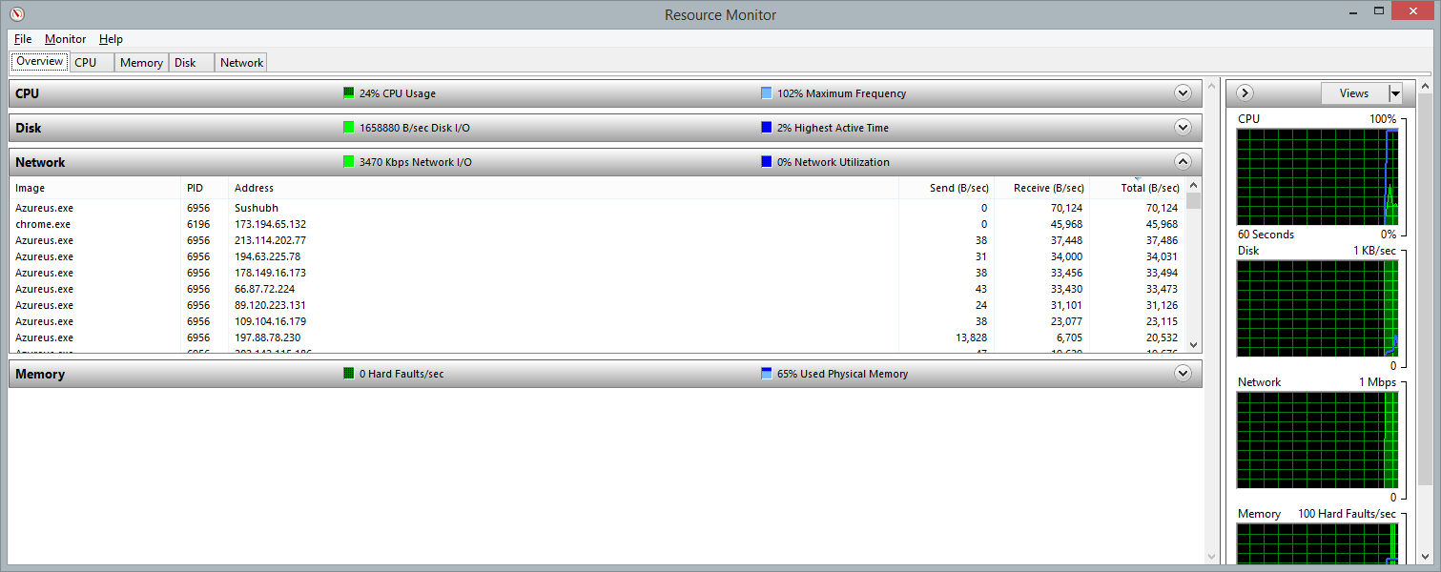
Task: Click the Used Physical Memory indicator icon
Action: click(766, 374)
